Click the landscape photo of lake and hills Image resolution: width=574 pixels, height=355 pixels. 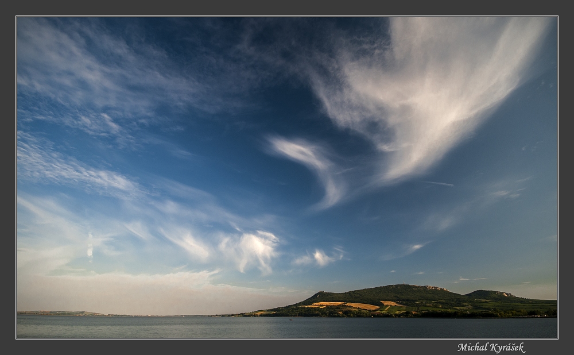tap(287, 177)
